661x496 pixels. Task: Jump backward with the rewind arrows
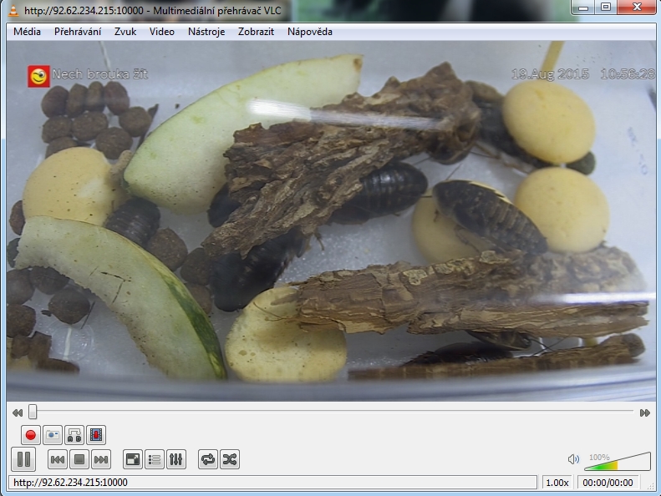[x=18, y=412]
